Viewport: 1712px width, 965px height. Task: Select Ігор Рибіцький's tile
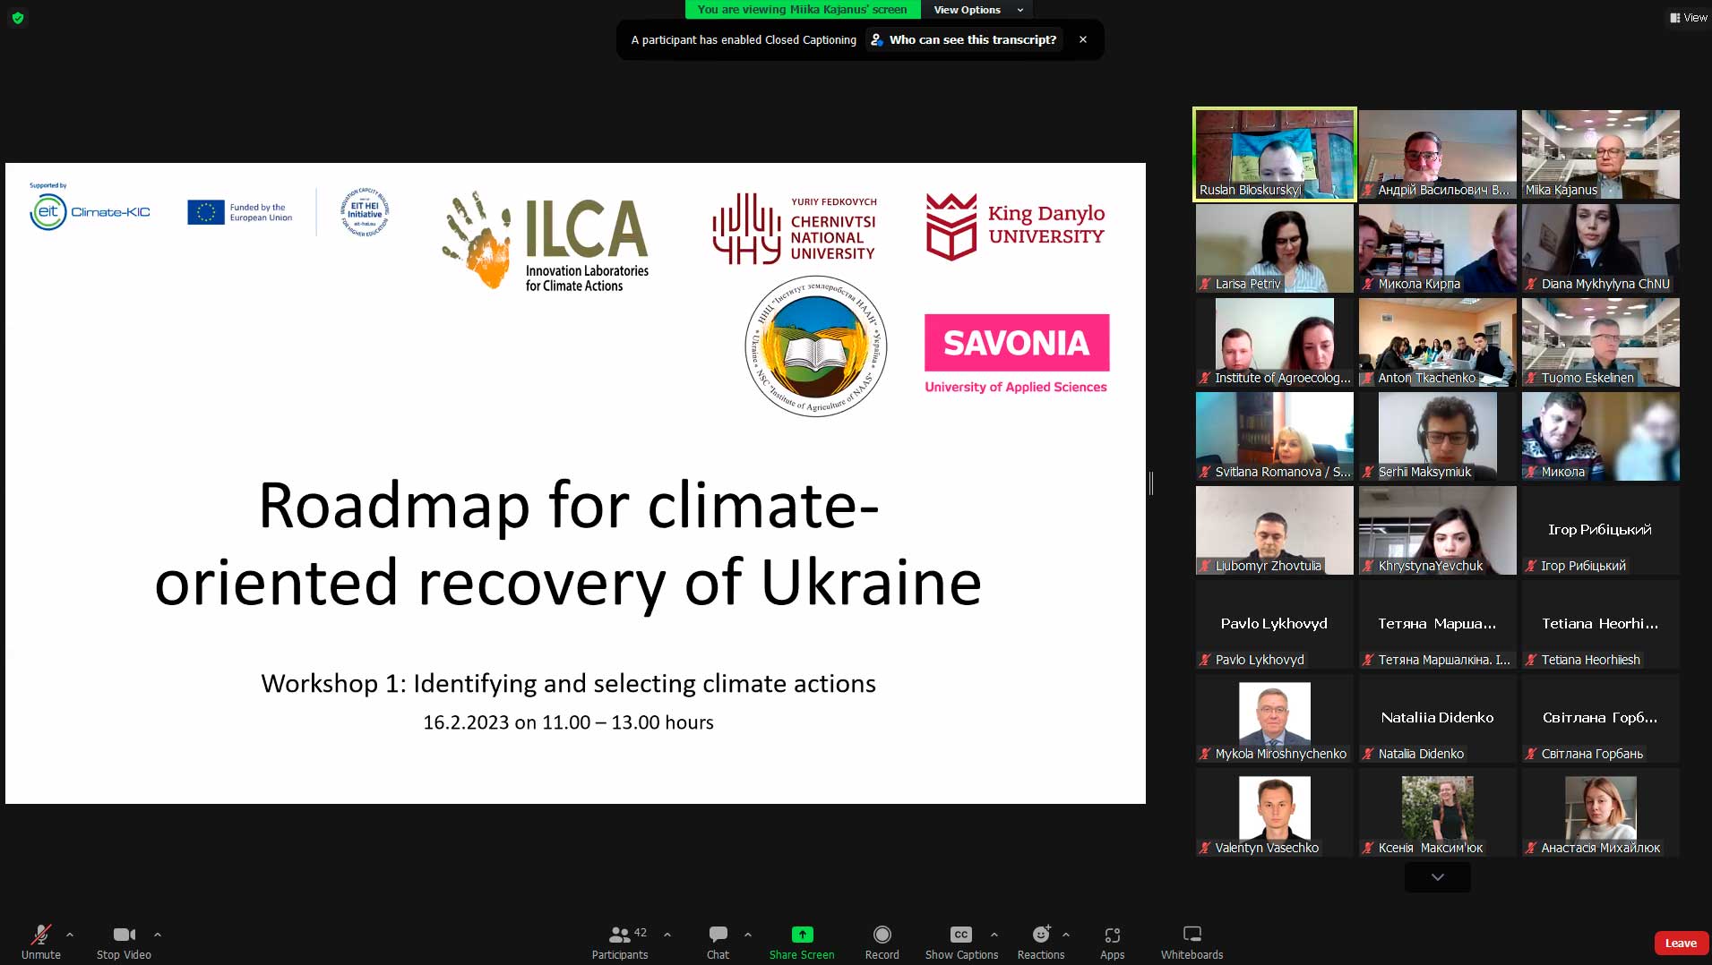click(1601, 530)
